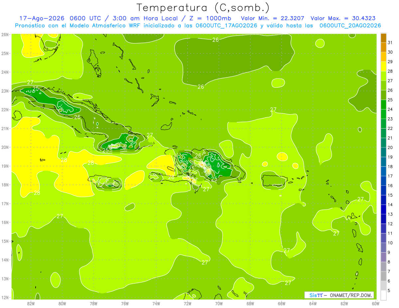Click longitude axis label "66W"
The width and height of the screenshot is (399, 308).
pyautogui.click(x=282, y=303)
